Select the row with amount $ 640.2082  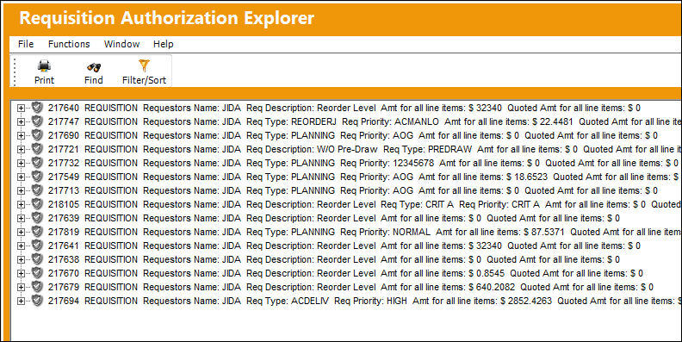pyautogui.click(x=350, y=287)
